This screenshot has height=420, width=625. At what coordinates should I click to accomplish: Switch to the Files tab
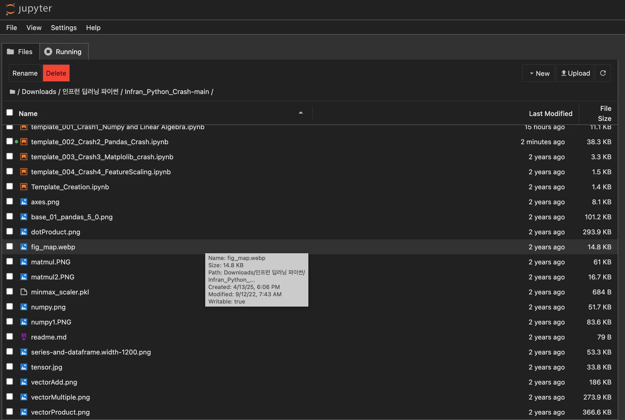pyautogui.click(x=21, y=52)
